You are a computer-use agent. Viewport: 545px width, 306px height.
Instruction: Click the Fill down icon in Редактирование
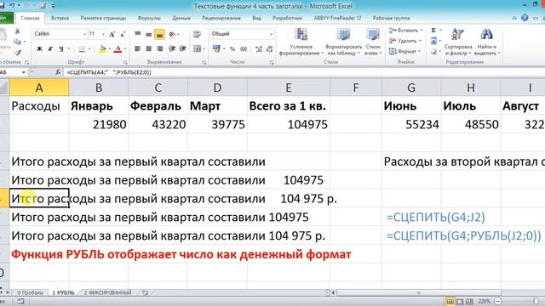[x=433, y=41]
